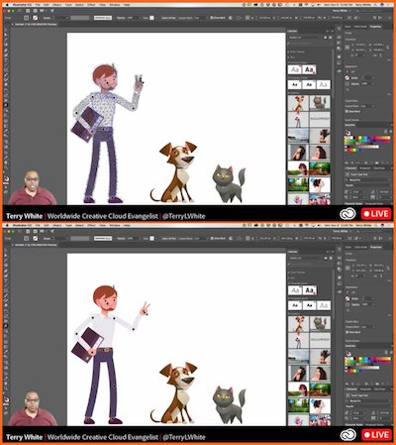Click Expand Mesh value field in upper Properties panel
Screen dimensions: 396x445
[x=365, y=106]
